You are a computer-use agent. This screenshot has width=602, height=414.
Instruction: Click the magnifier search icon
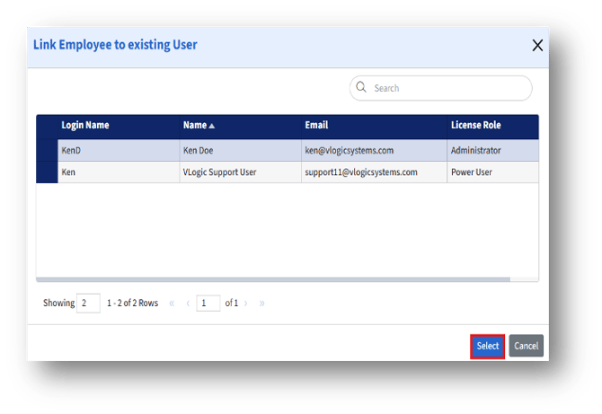361,88
